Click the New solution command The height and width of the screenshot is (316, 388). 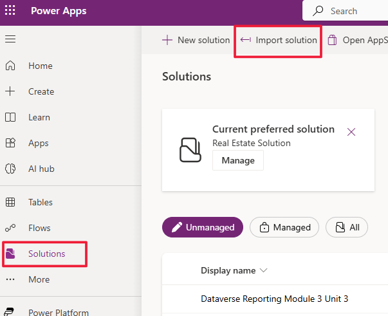coord(196,40)
